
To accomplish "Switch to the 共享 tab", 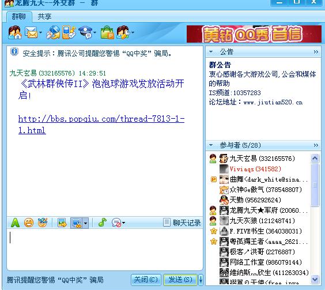I will pos(44,16).
